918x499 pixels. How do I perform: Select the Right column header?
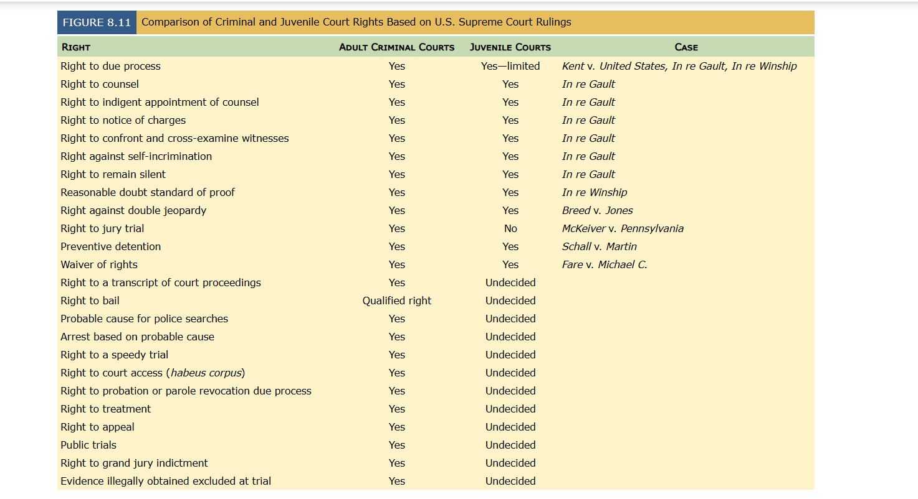pos(75,47)
